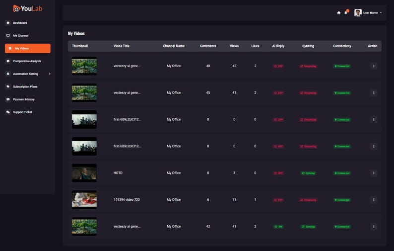
Task: Toggle Desyncing badge for 101394 video 720
Action: click(x=308, y=200)
